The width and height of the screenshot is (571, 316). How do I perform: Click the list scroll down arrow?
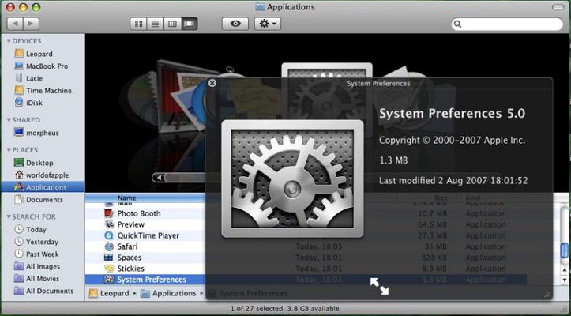tap(565, 280)
